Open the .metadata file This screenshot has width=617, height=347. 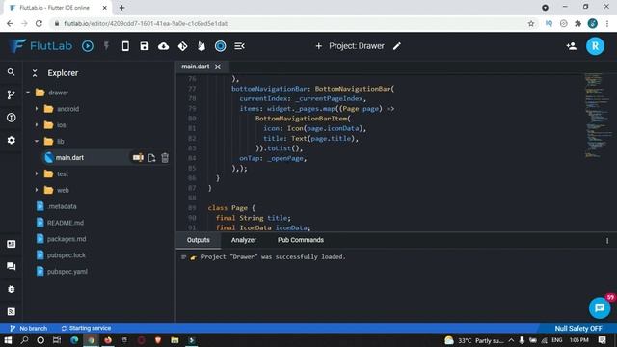click(x=62, y=206)
